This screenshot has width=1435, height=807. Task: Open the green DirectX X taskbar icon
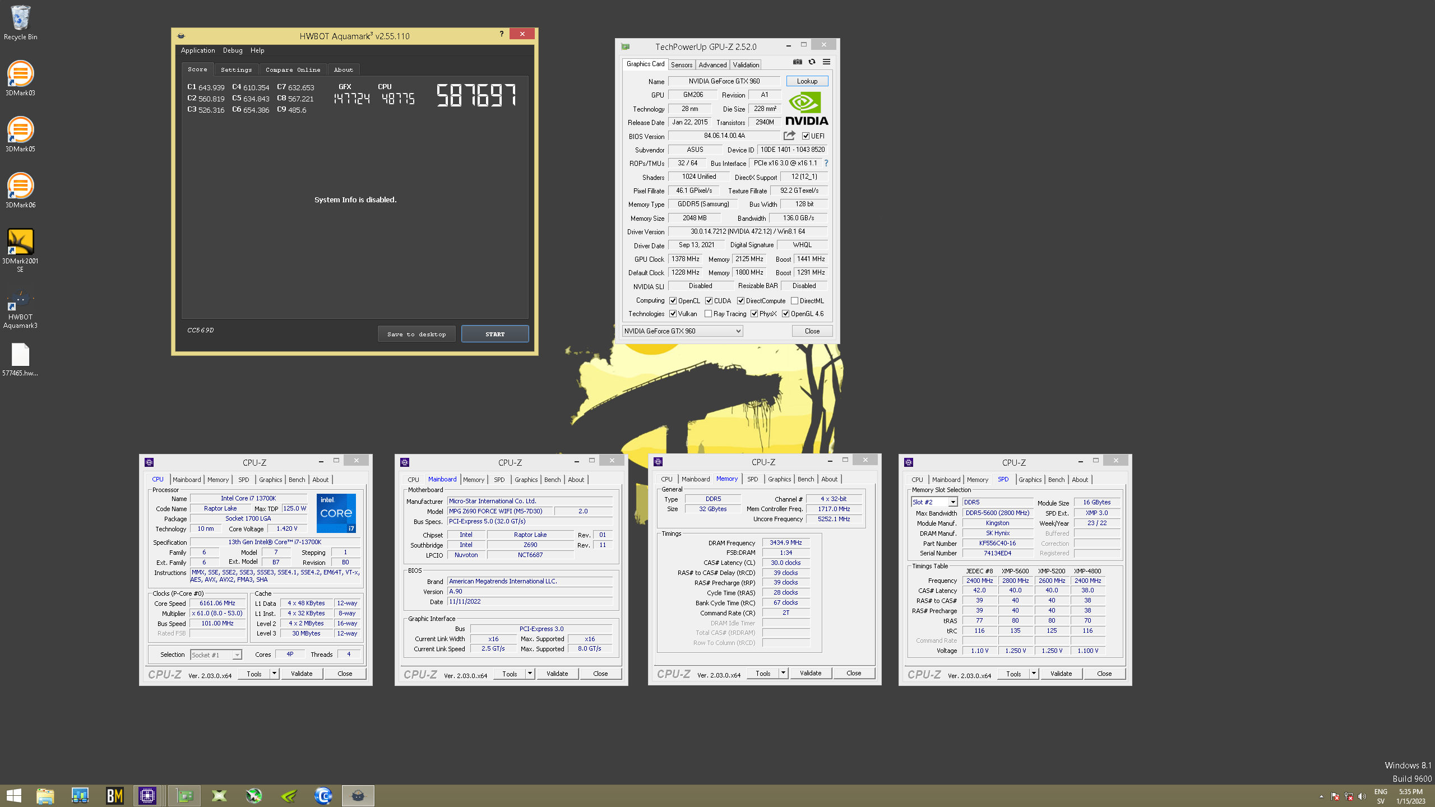point(219,796)
